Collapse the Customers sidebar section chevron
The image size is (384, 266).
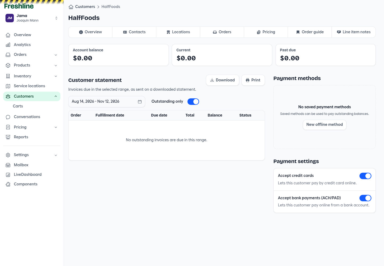(56, 96)
